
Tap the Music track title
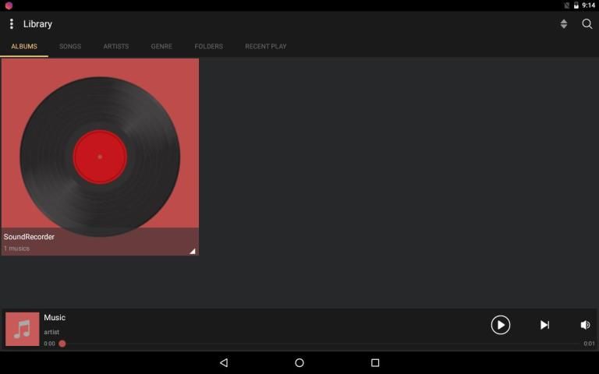[x=55, y=318]
